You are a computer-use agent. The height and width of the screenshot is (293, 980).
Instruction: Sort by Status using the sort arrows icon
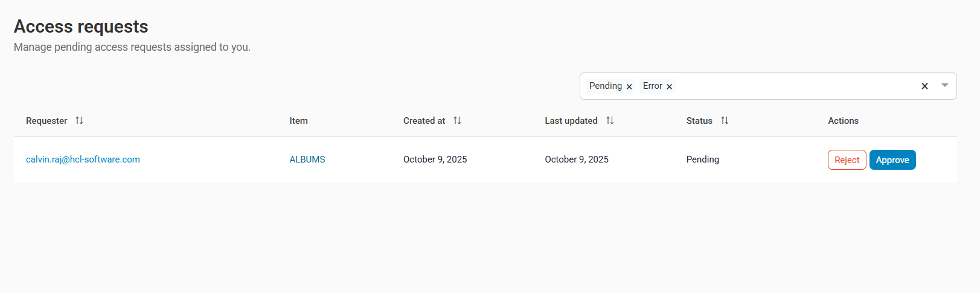pos(725,121)
